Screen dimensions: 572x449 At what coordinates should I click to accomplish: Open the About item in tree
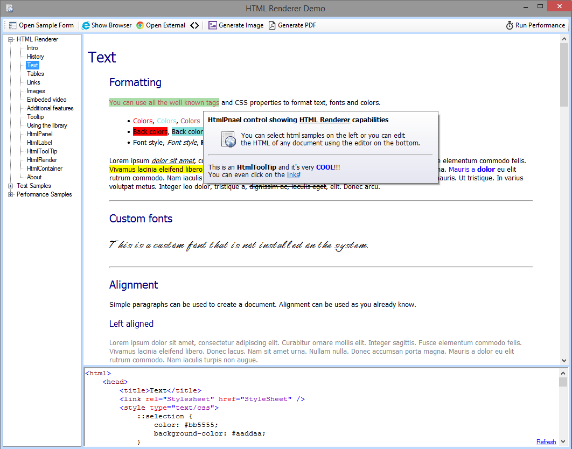34,177
